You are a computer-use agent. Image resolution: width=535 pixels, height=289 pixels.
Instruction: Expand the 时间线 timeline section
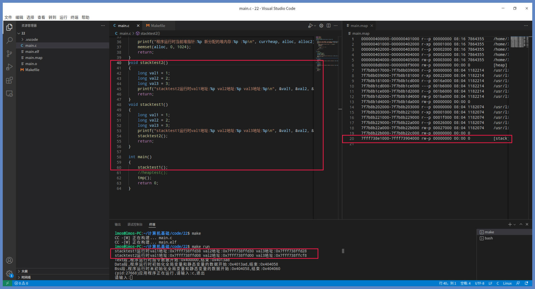26,277
